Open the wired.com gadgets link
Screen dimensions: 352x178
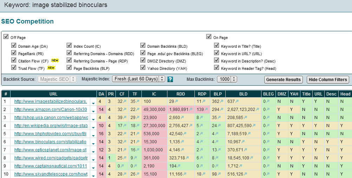(51, 158)
